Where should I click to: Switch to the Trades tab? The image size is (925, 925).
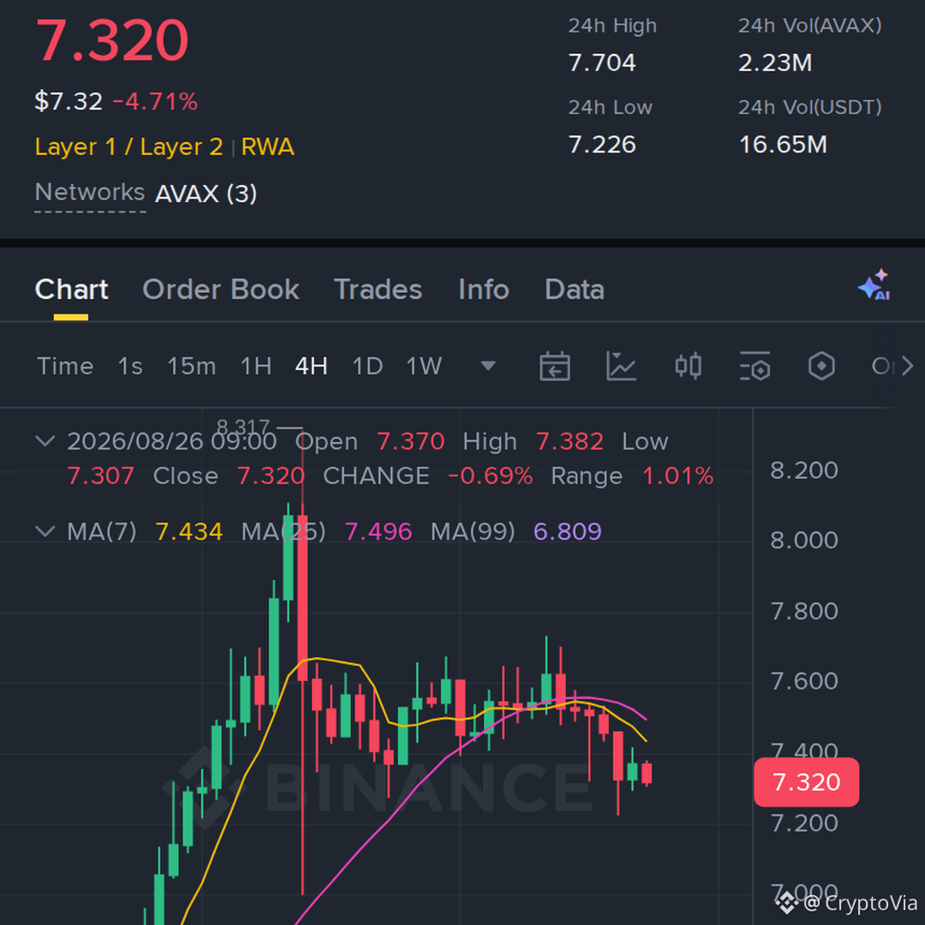(x=379, y=289)
